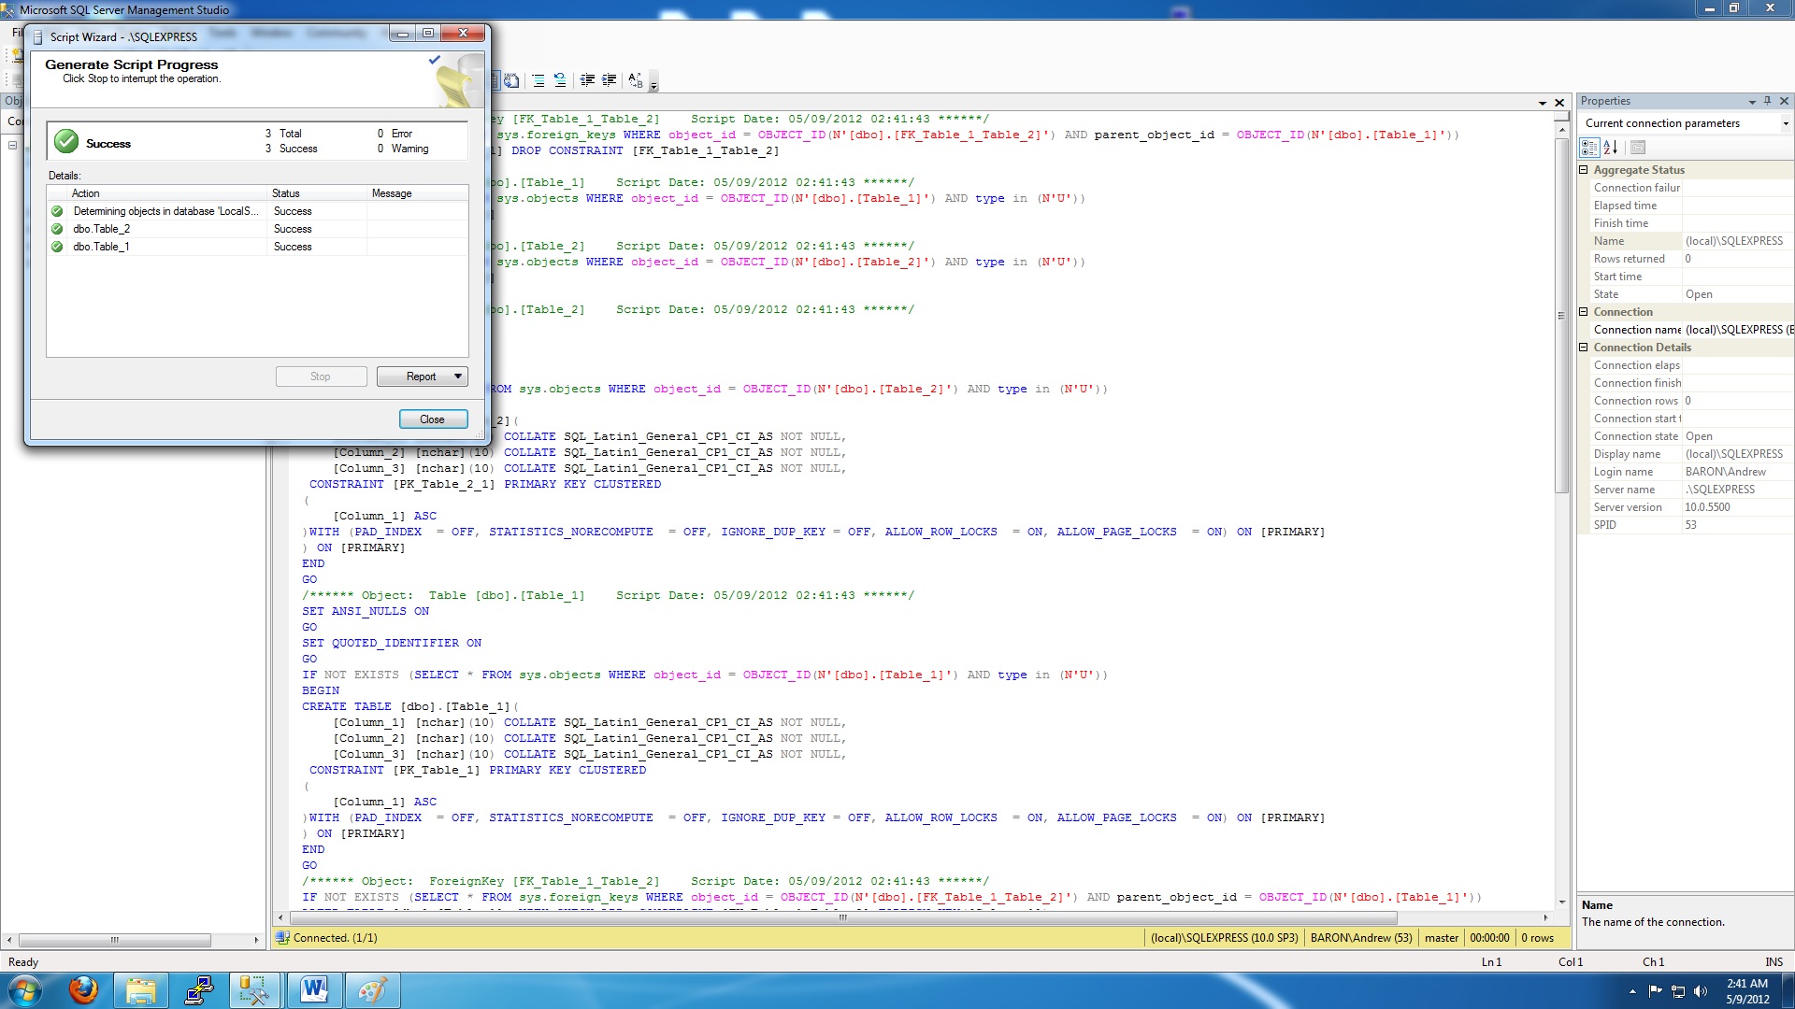Click the horizontal scrollbar in query editor
Image resolution: width=1795 pixels, height=1009 pixels.
842,918
